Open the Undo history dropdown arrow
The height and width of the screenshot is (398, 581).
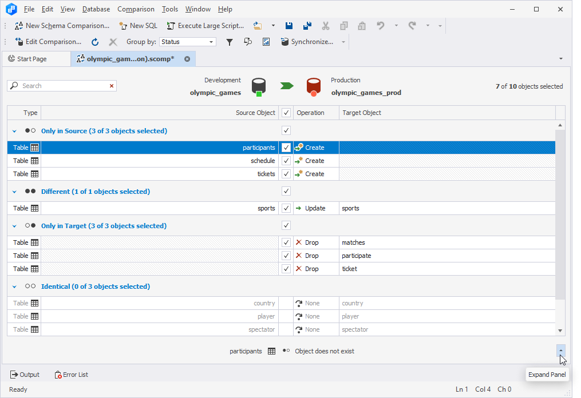pos(396,26)
